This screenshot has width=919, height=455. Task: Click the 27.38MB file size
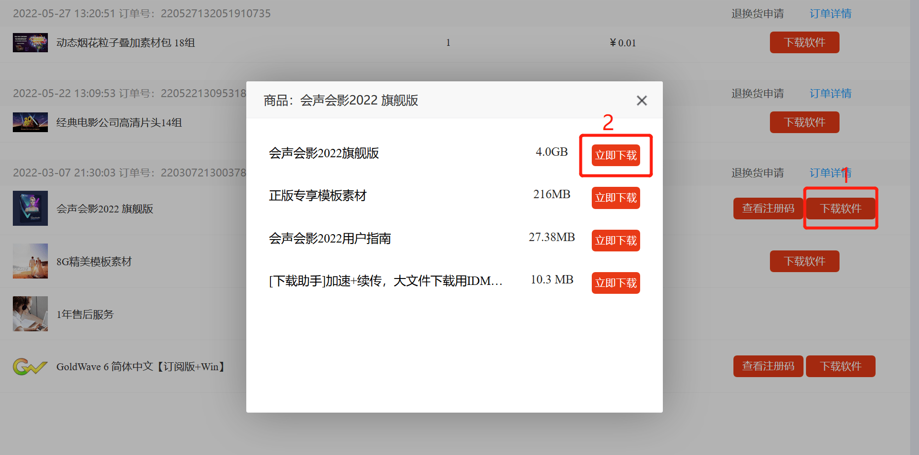click(552, 237)
